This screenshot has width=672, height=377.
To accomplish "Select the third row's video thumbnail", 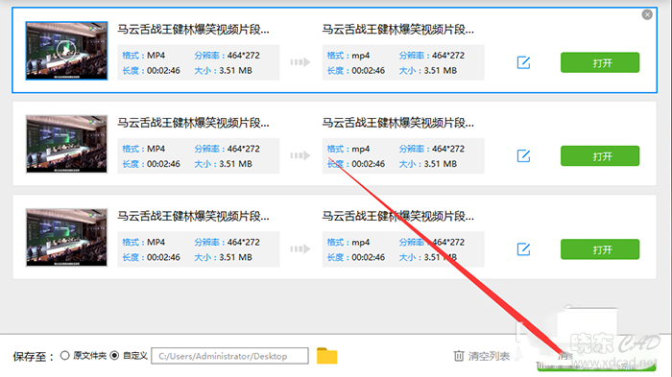I will [66, 237].
